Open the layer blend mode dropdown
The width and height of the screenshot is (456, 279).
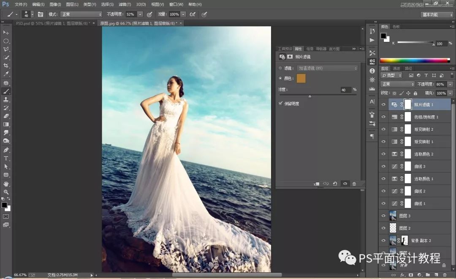397,84
